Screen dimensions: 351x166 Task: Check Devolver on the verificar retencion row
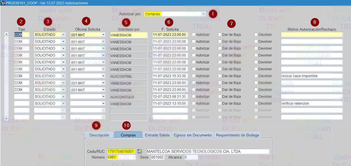click(256, 103)
